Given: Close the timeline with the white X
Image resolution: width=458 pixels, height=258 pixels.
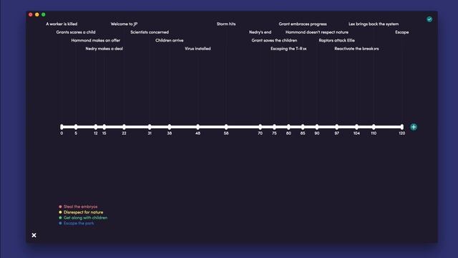Looking at the screenshot, I should click(34, 235).
